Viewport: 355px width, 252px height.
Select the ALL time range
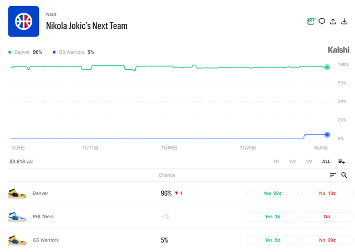pos(326,162)
